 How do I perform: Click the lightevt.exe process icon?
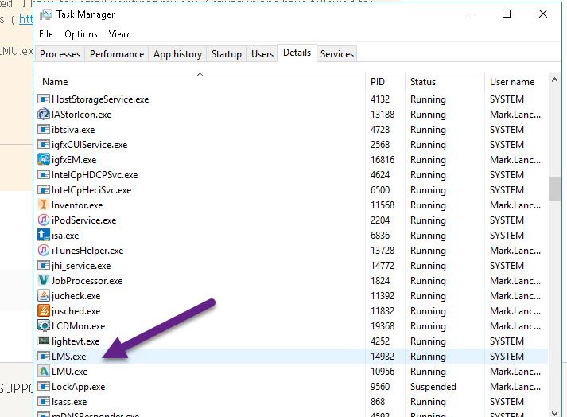click(x=44, y=341)
